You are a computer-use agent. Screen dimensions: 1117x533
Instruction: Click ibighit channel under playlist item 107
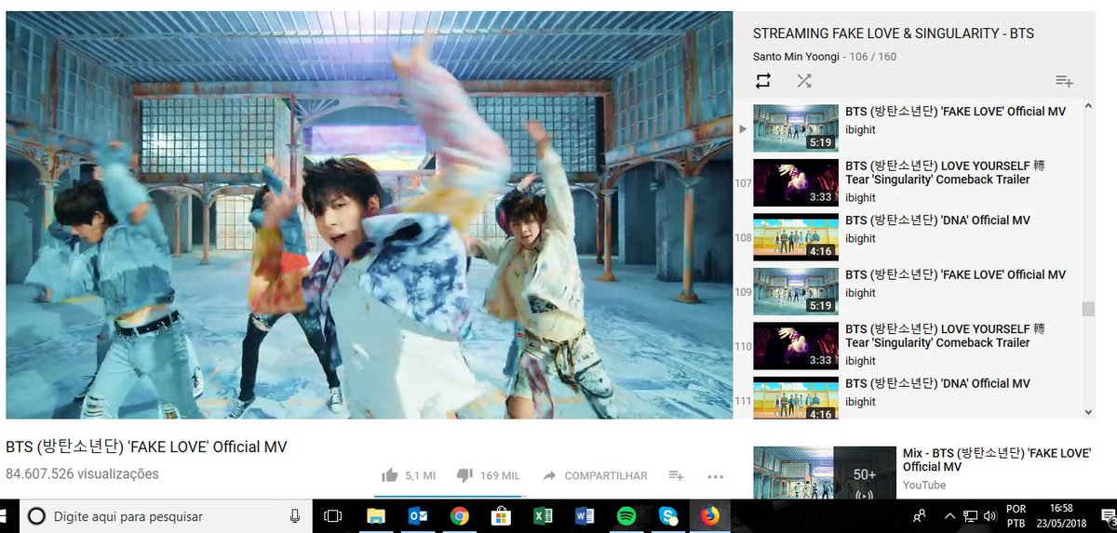tap(860, 197)
